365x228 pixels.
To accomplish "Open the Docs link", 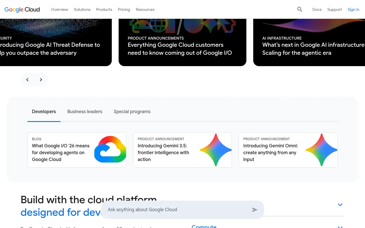I will coord(317,9).
